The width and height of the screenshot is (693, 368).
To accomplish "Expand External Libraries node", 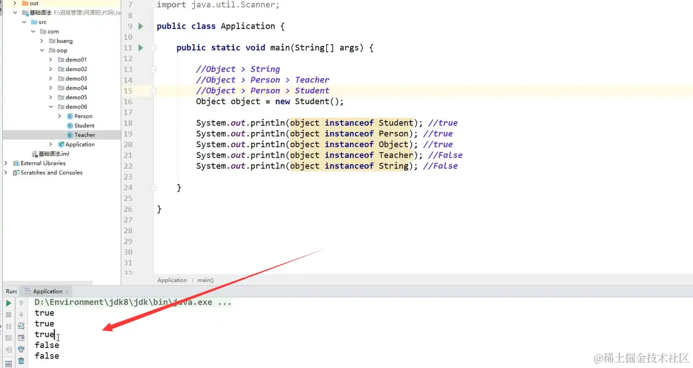I will (x=6, y=163).
